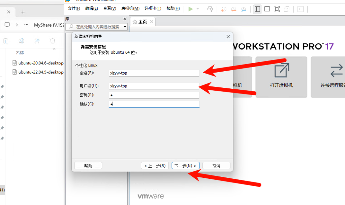This screenshot has width=345, height=205.
Task: Expand the library search dropdown arrow
Action: click(x=125, y=27)
